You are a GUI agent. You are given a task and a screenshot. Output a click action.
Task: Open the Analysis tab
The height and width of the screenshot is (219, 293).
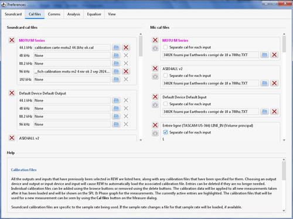pos(74,14)
